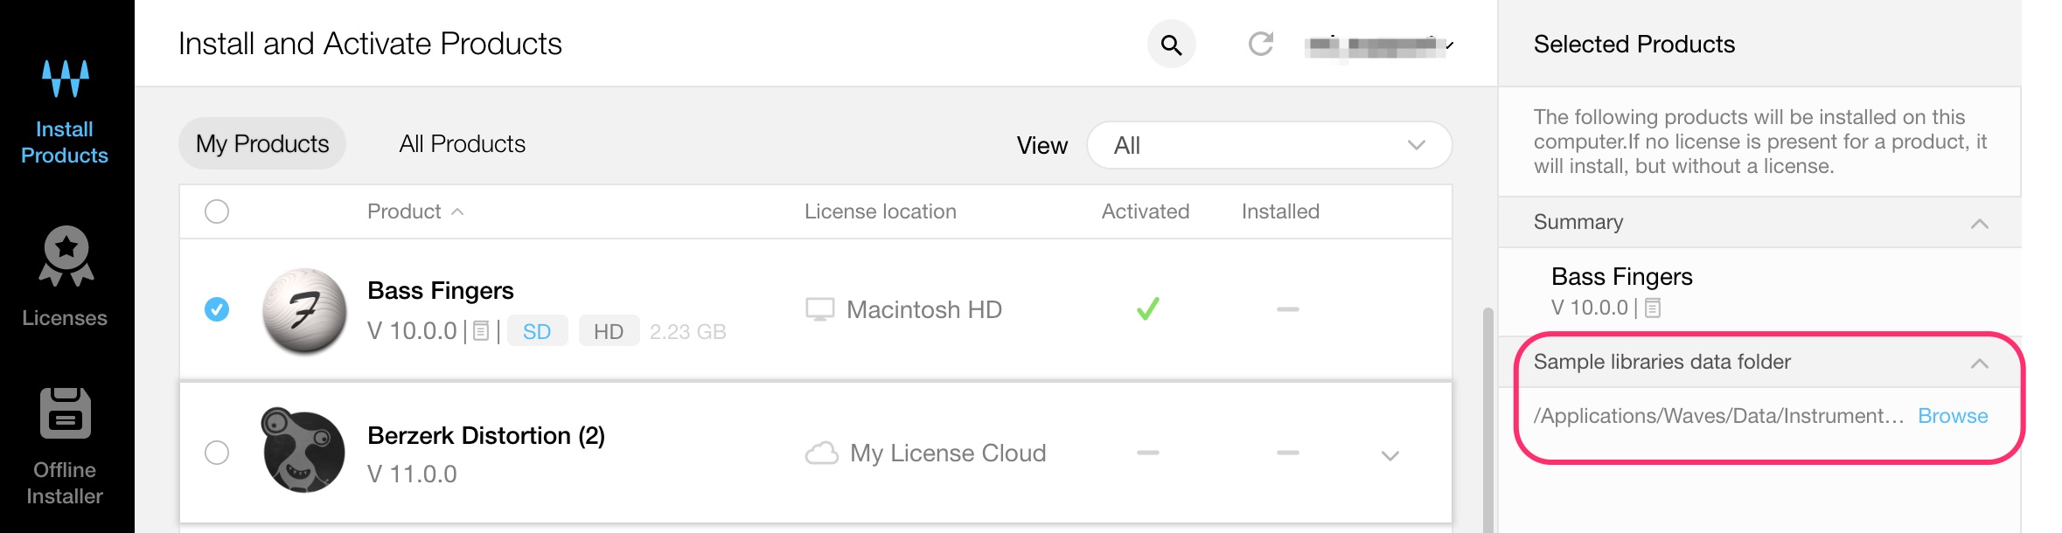Collapse the Summary section
2062x533 pixels.
click(x=1979, y=224)
